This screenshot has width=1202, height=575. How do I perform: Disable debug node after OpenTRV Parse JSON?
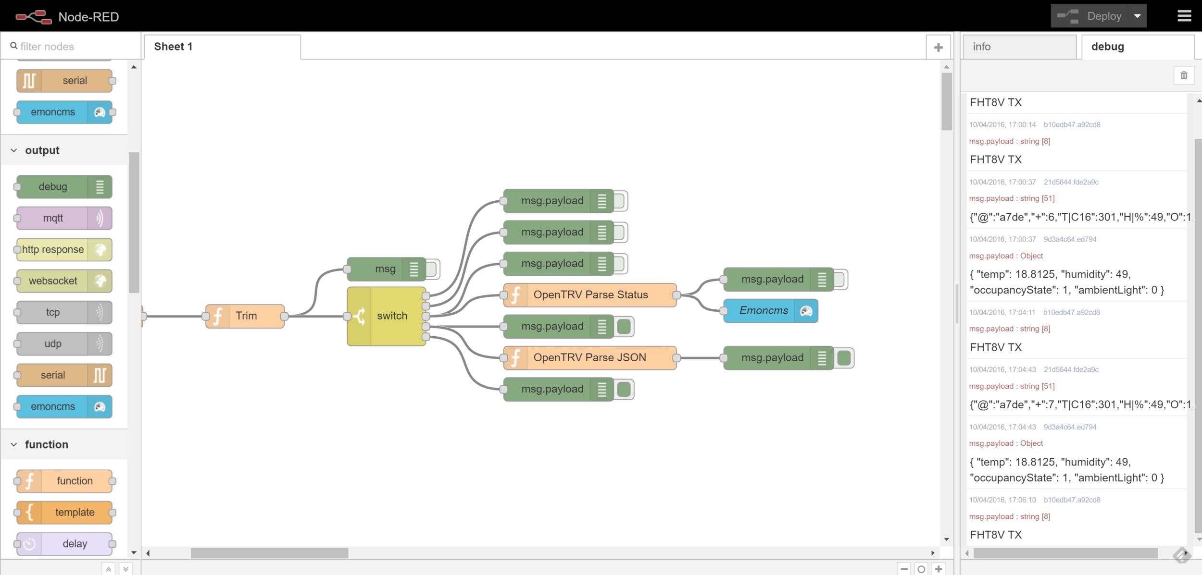pos(844,358)
